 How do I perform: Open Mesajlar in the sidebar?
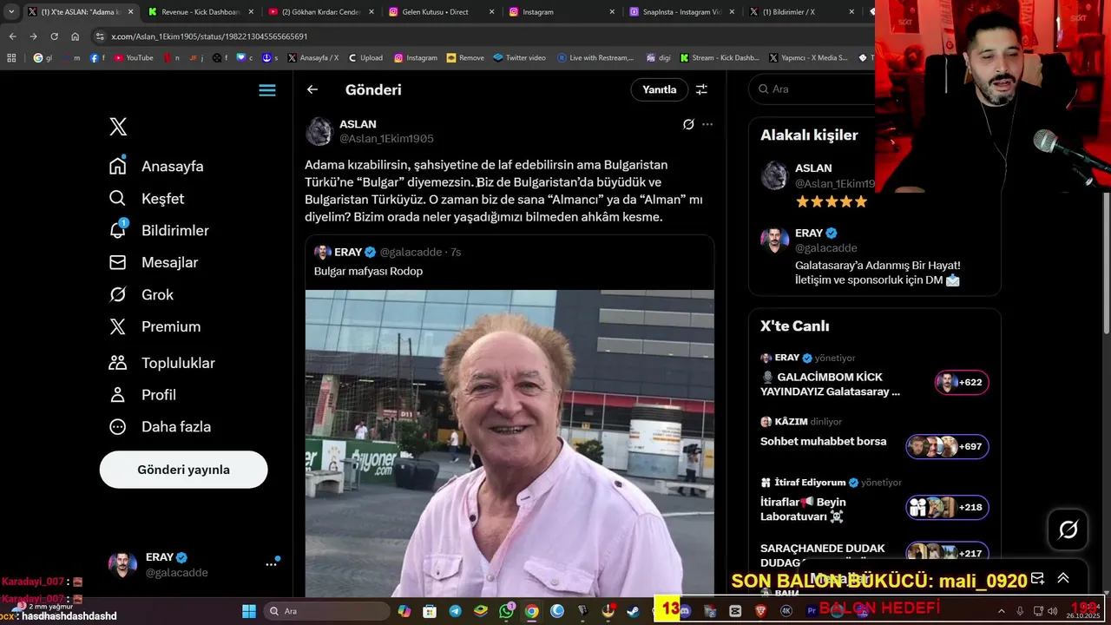[x=154, y=262]
